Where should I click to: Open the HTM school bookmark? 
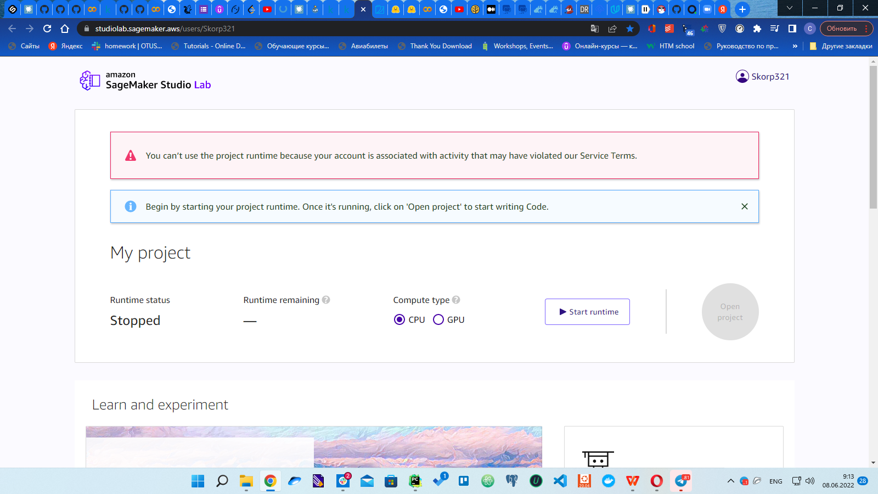[670, 46]
